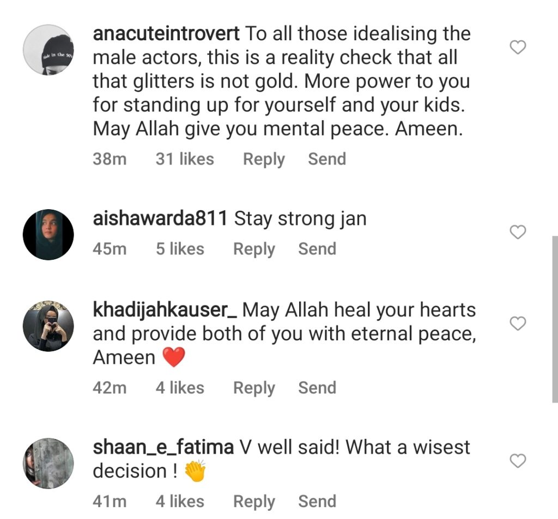Send anacuteintrovert's comment to someone
The image size is (558, 519).
327,159
